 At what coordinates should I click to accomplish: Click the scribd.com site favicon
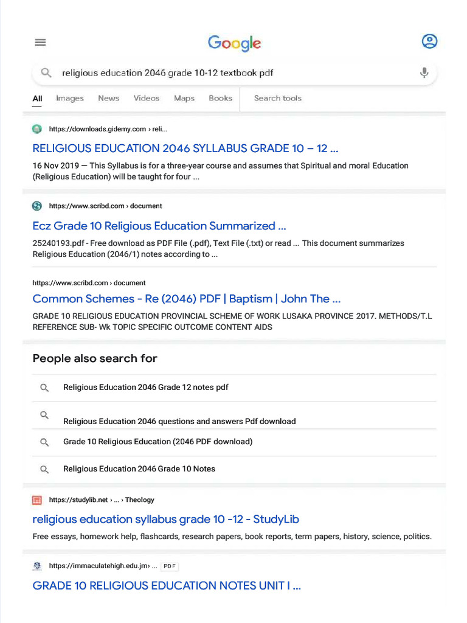click(37, 206)
